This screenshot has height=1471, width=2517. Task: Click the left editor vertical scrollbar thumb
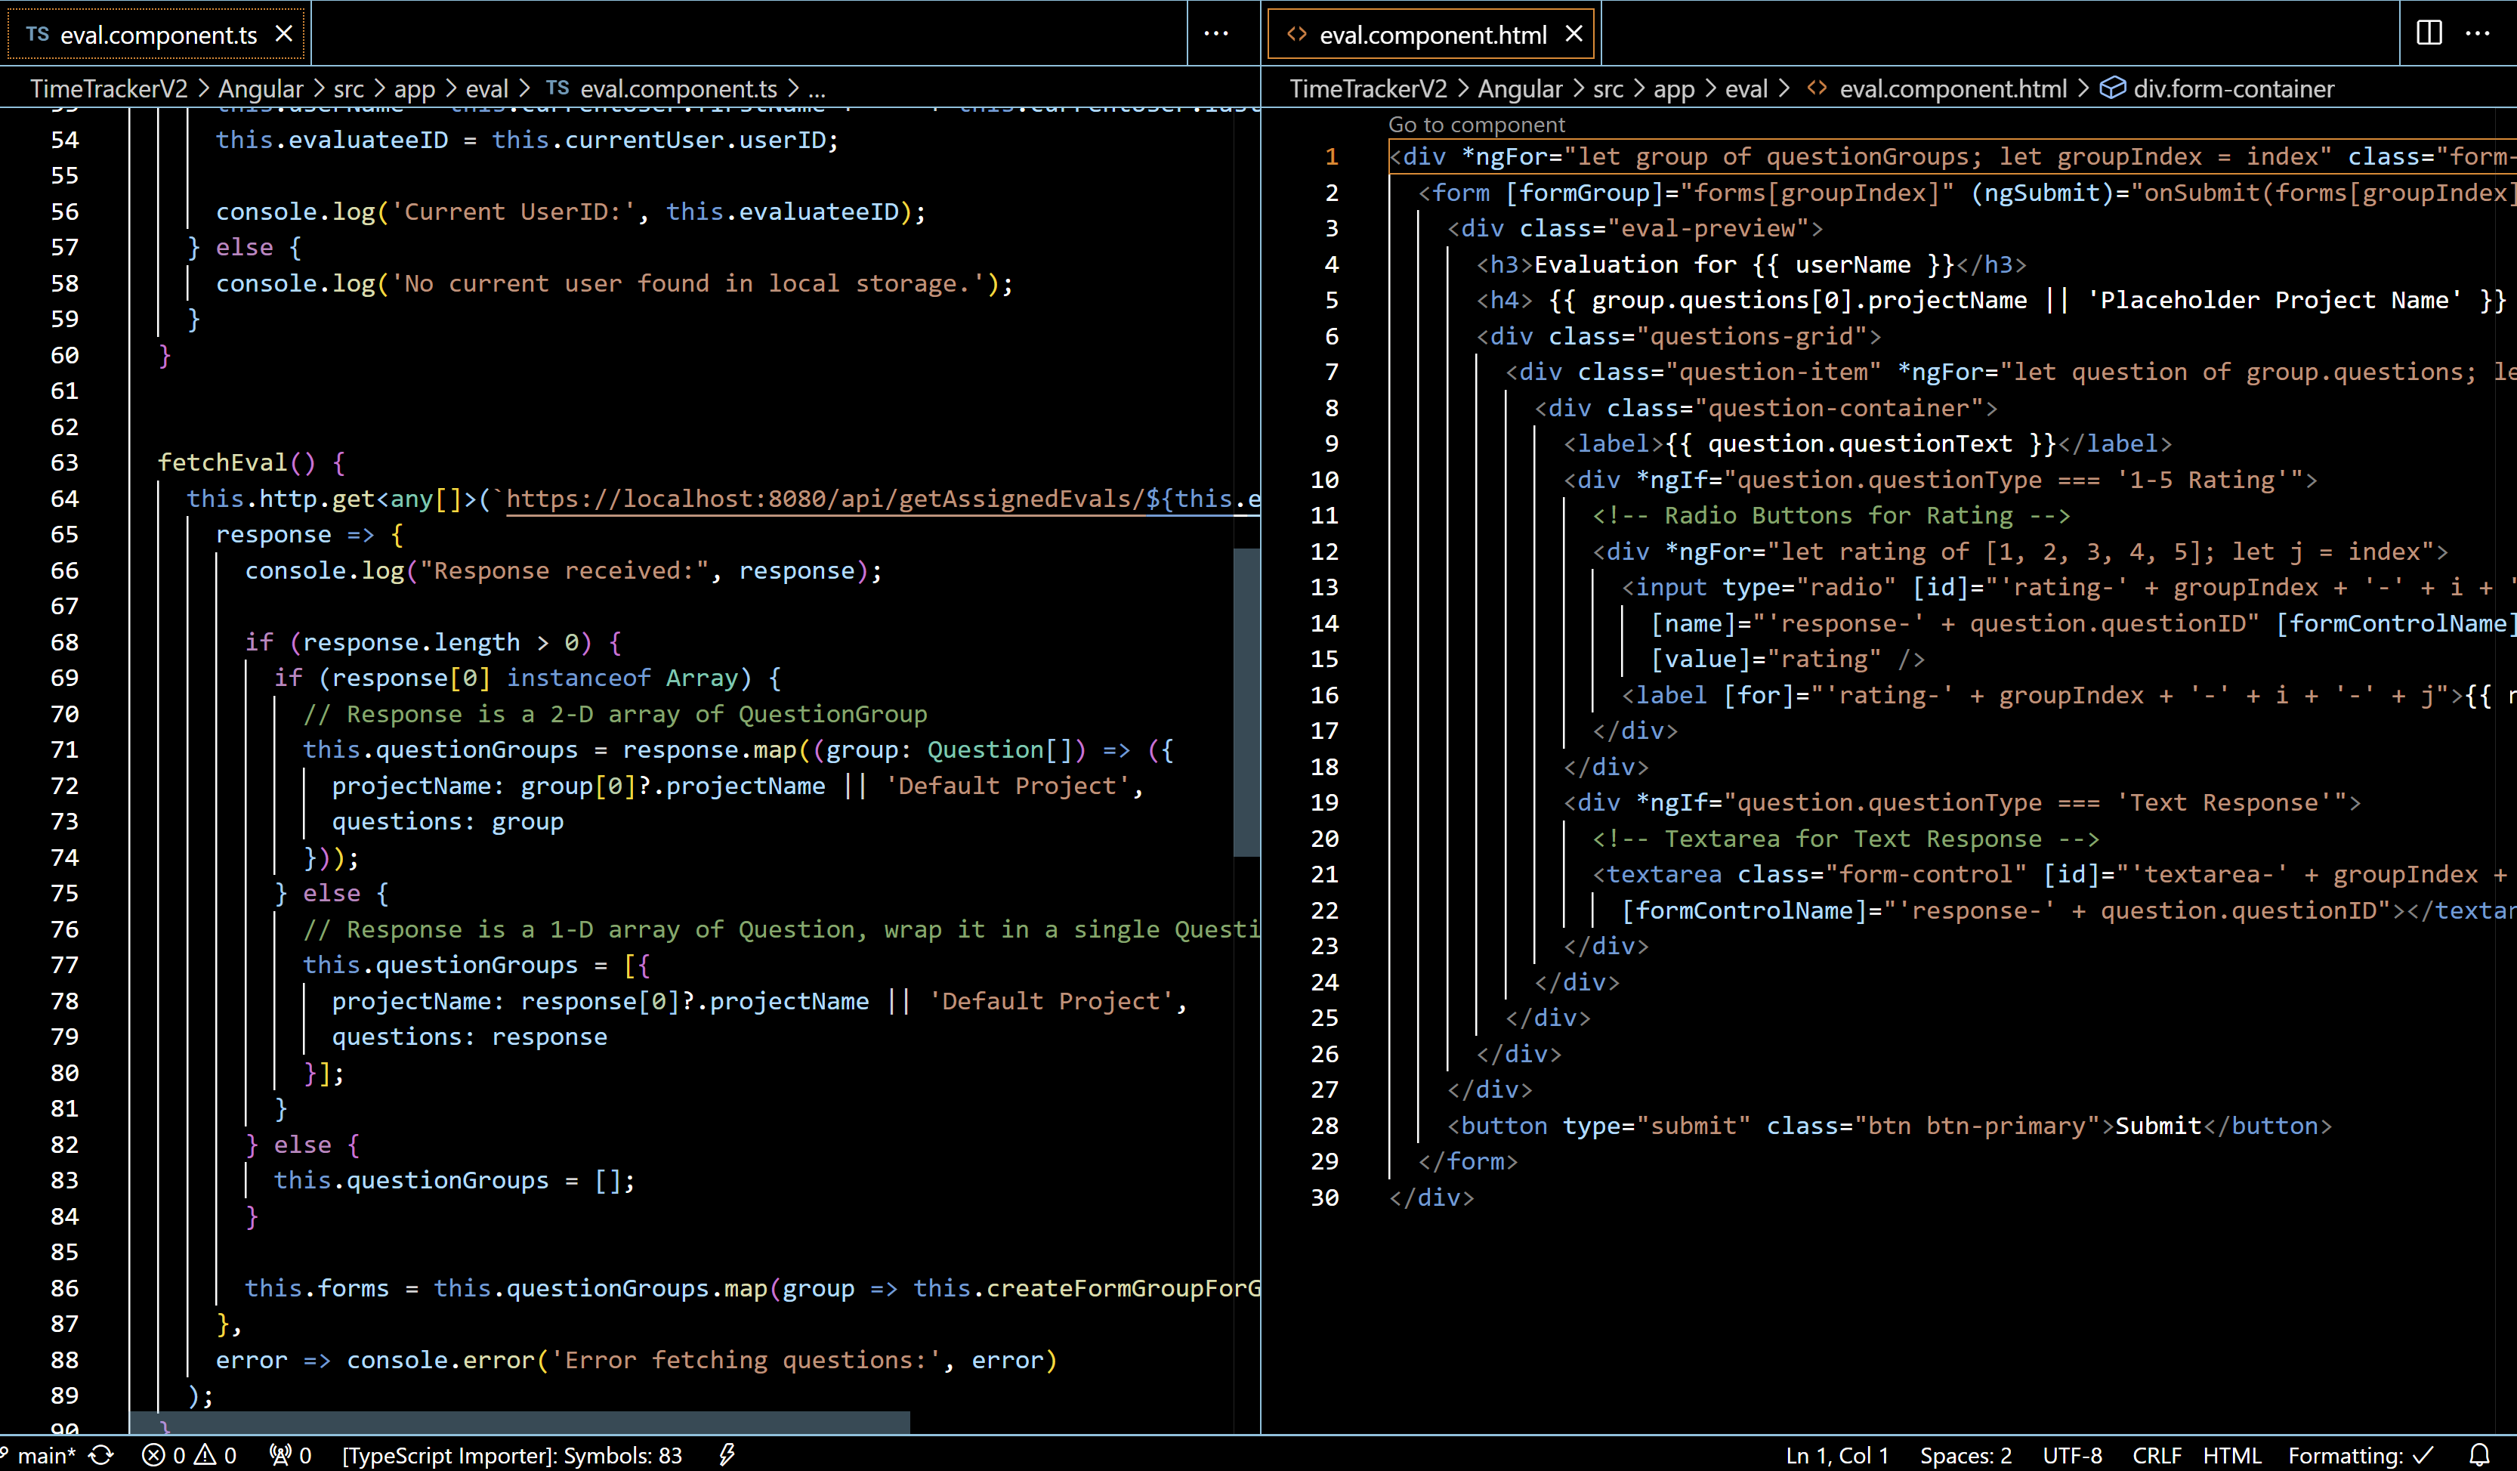tap(1246, 702)
